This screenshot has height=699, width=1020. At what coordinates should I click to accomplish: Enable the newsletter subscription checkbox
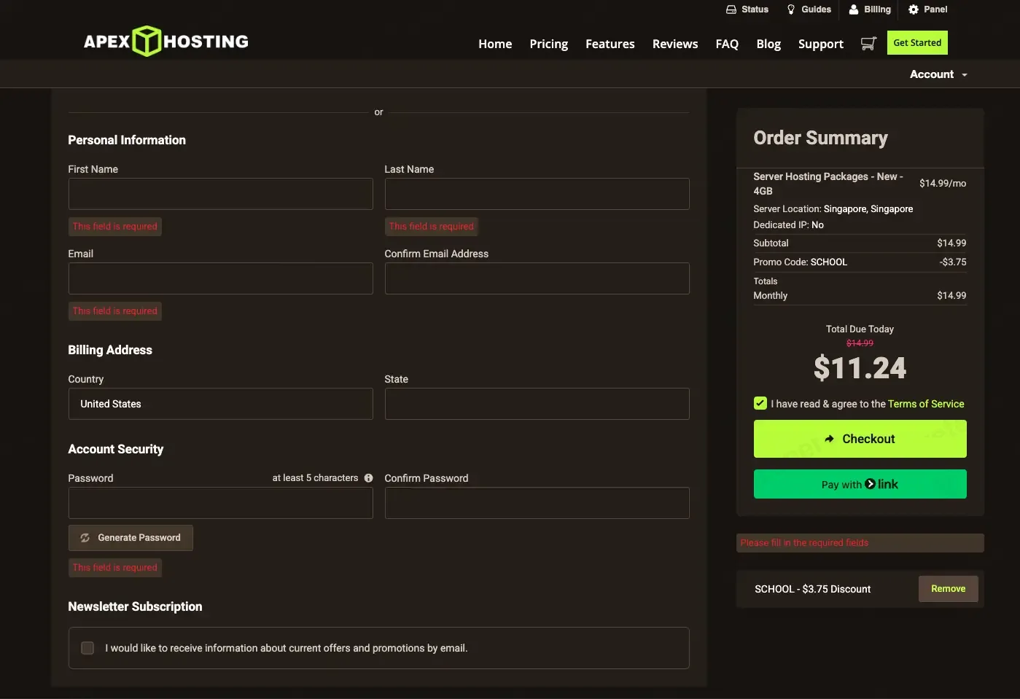87,648
